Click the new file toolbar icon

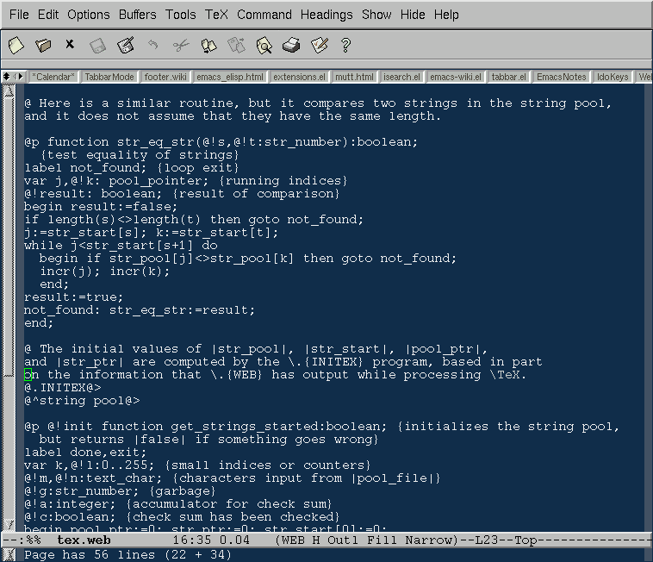pyautogui.click(x=16, y=45)
